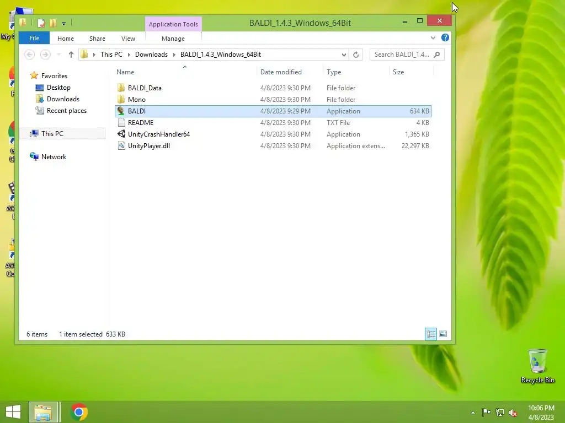
Task: Open the taskbar clock and date
Action: click(541, 413)
